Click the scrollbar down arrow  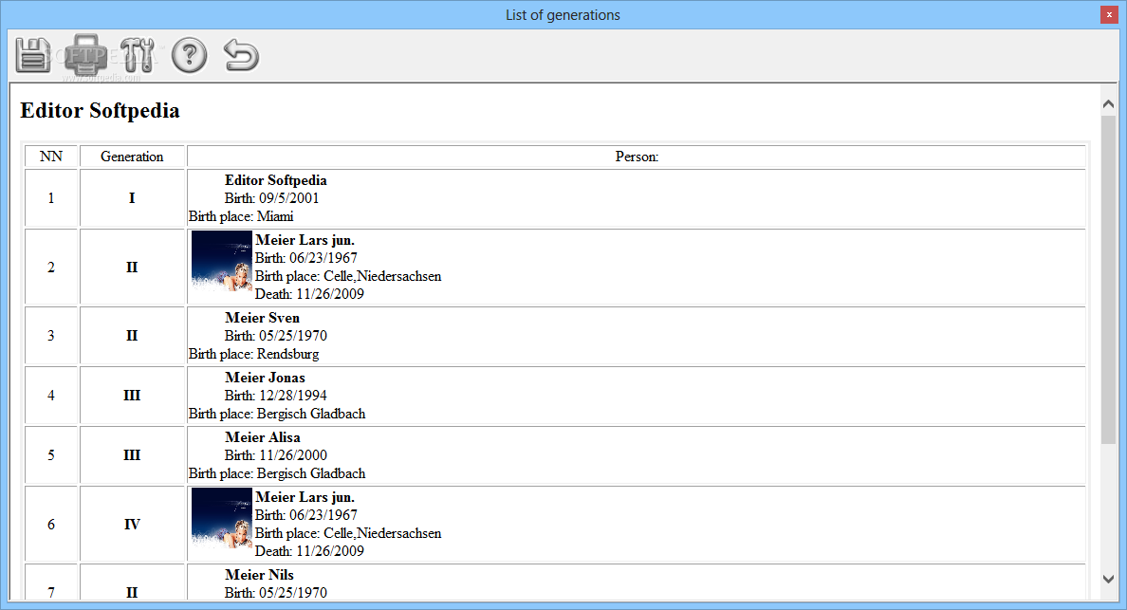click(x=1108, y=579)
